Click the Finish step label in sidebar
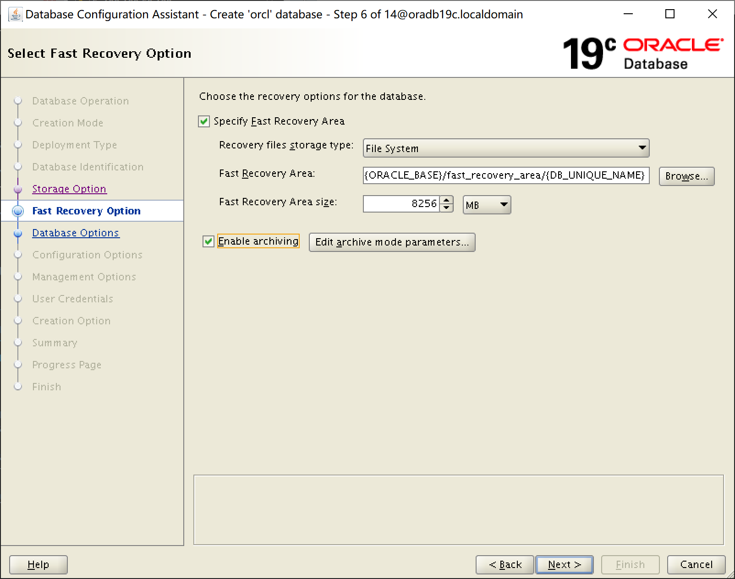The width and height of the screenshot is (735, 579). pos(47,387)
